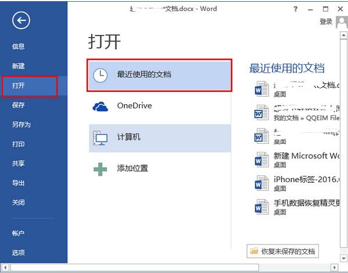Click the 登录 sign-in link
The image size is (348, 273).
pos(326,22)
